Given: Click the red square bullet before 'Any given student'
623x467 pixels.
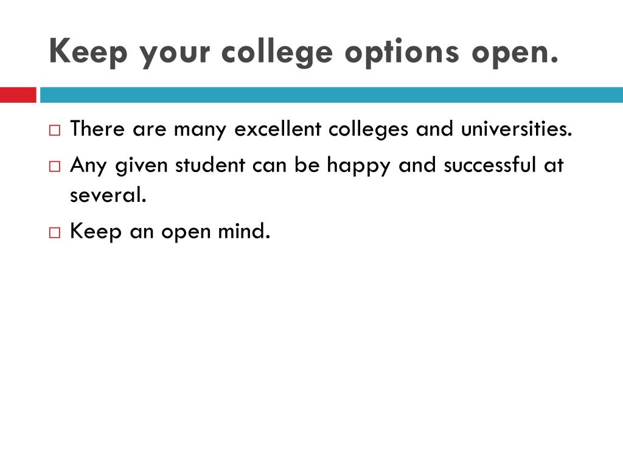Looking at the screenshot, I should point(55,166).
